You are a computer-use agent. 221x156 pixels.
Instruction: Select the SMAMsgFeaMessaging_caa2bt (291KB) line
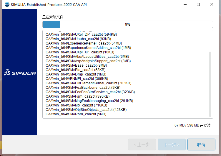coord(89,101)
